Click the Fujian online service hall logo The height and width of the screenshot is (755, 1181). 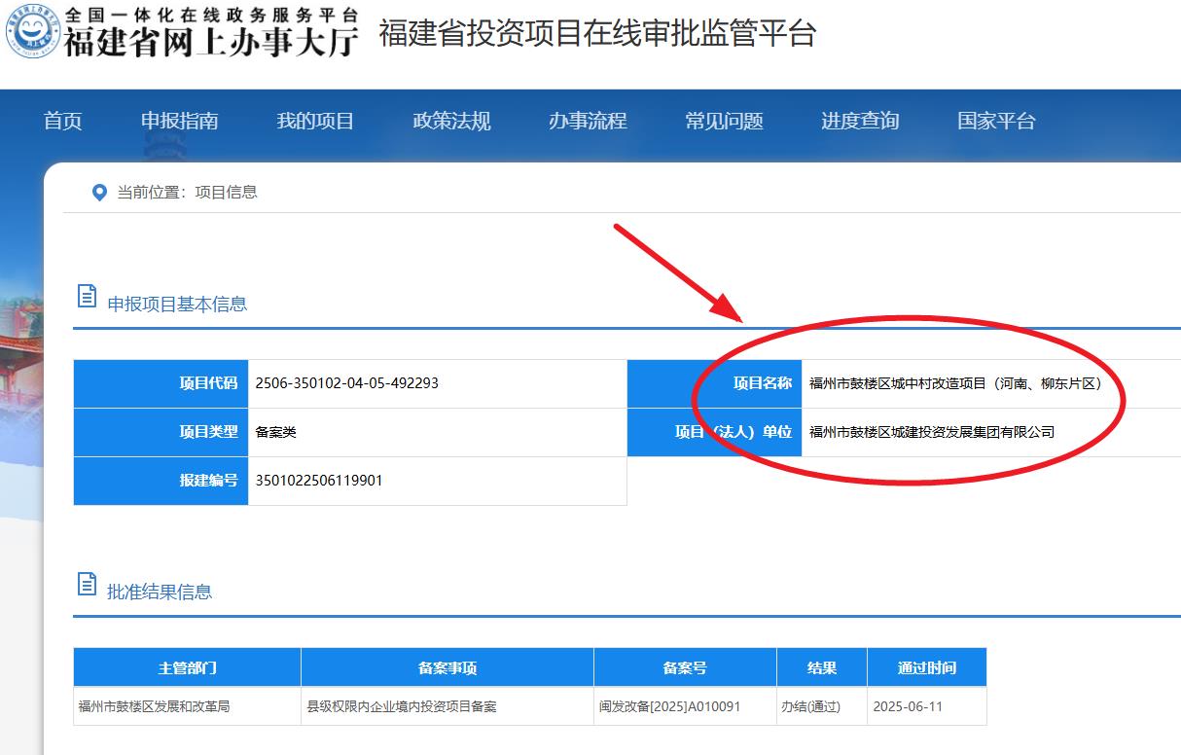(31, 32)
